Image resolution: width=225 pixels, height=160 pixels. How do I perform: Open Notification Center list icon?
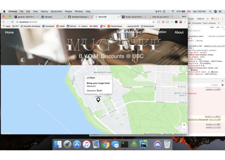click(x=220, y=11)
